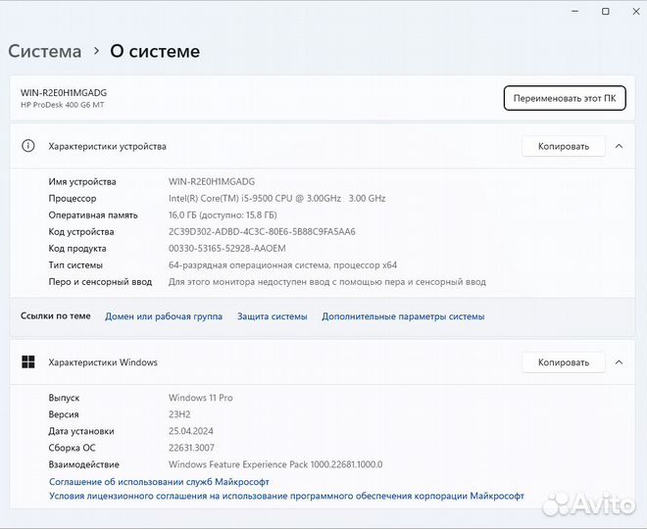The image size is (647, 529).
Task: Select the device ID 2C39D302-ADBD value
Action: tap(262, 232)
